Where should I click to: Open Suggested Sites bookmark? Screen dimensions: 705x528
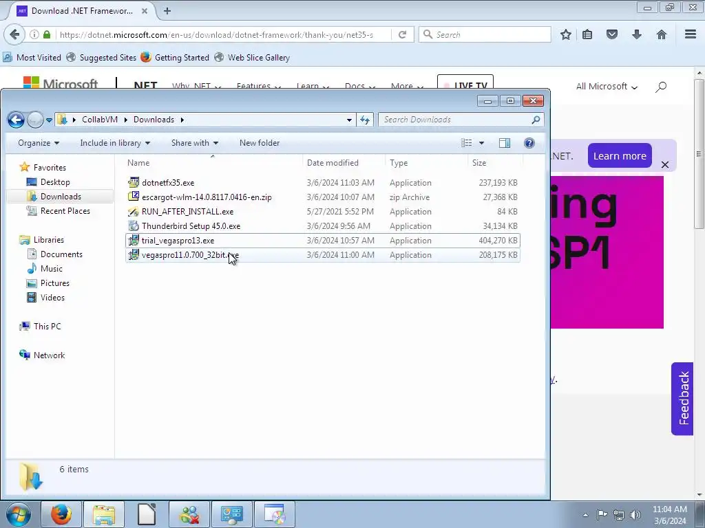(x=101, y=58)
